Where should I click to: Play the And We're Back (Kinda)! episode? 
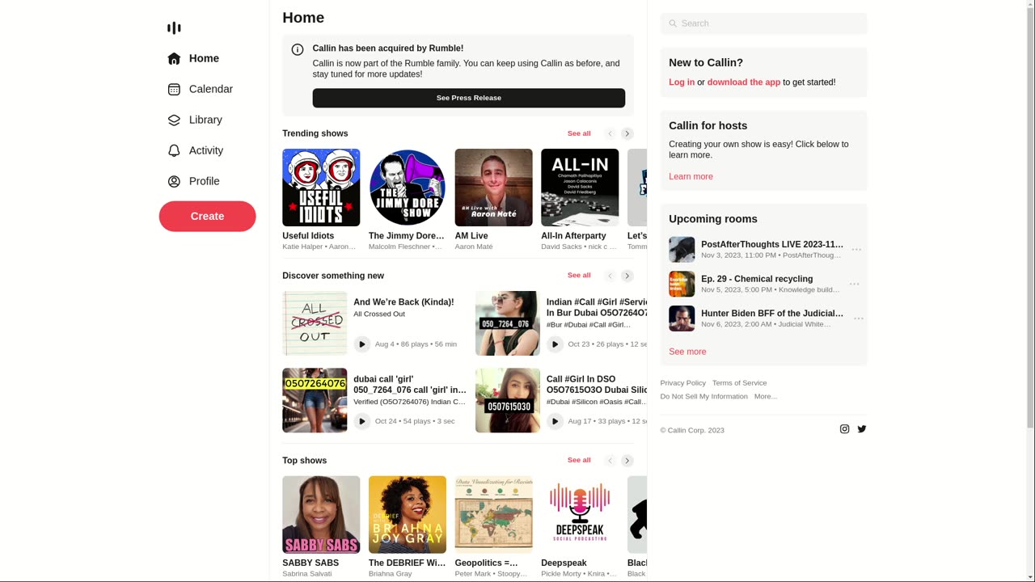point(362,344)
